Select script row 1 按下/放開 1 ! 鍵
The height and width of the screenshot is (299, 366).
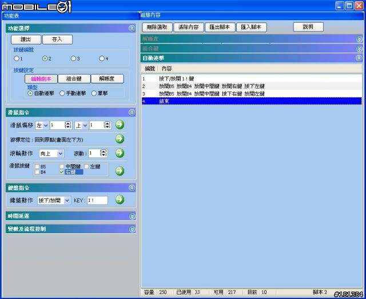pyautogui.click(x=252, y=79)
